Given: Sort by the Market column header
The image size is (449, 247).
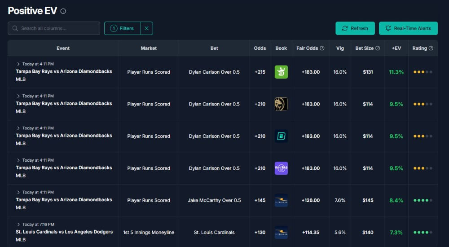Looking at the screenshot, I should click(149, 48).
